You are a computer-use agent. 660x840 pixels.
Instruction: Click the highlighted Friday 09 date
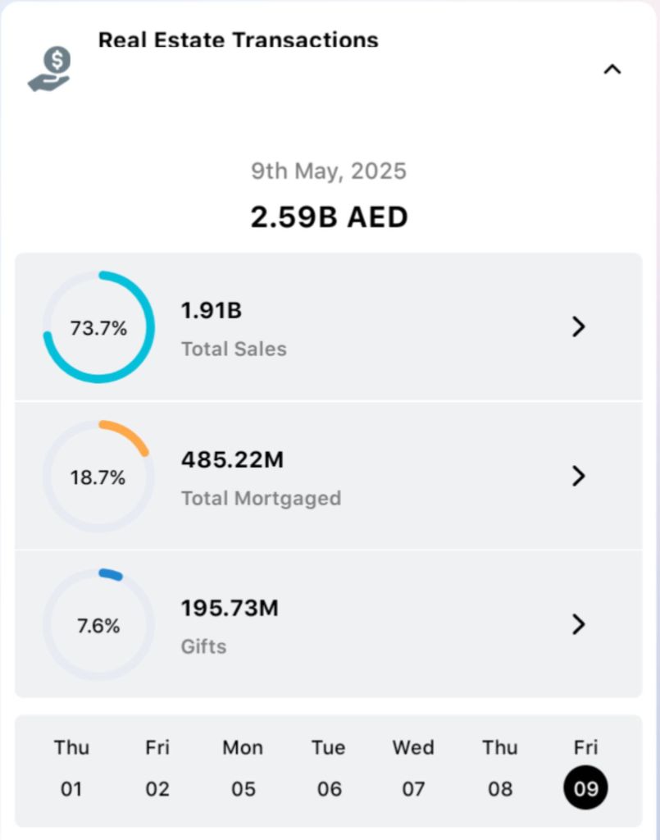pos(585,787)
